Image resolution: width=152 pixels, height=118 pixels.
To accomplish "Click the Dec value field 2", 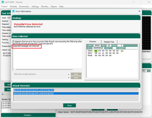I will (120, 46).
